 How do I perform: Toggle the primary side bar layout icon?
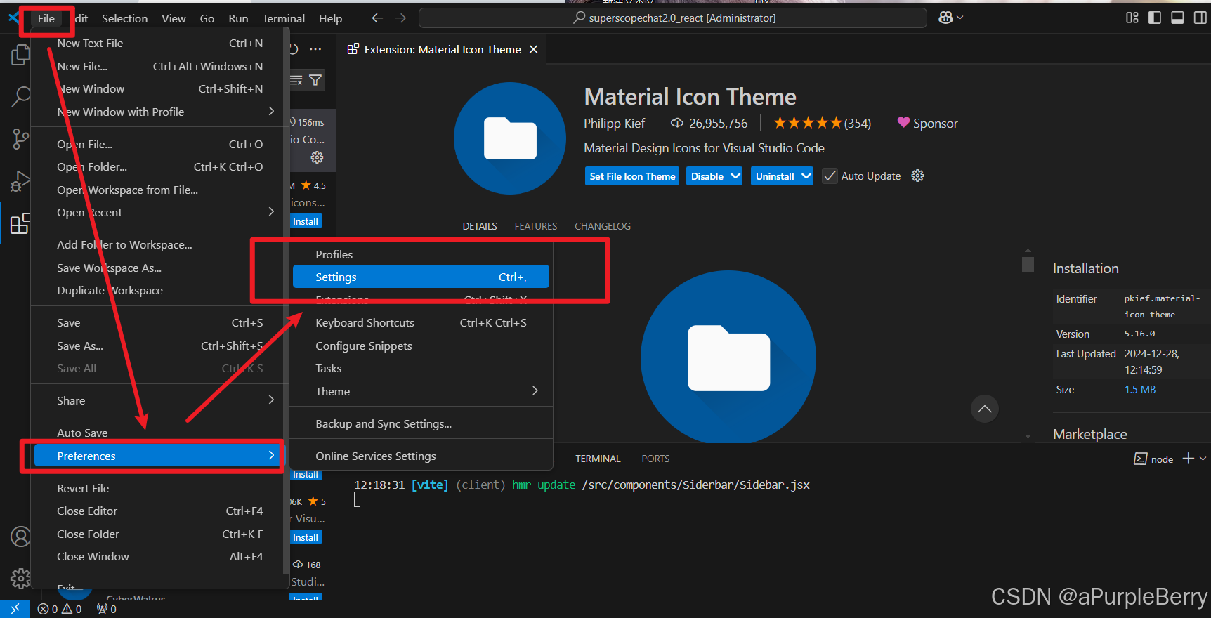pyautogui.click(x=1155, y=18)
